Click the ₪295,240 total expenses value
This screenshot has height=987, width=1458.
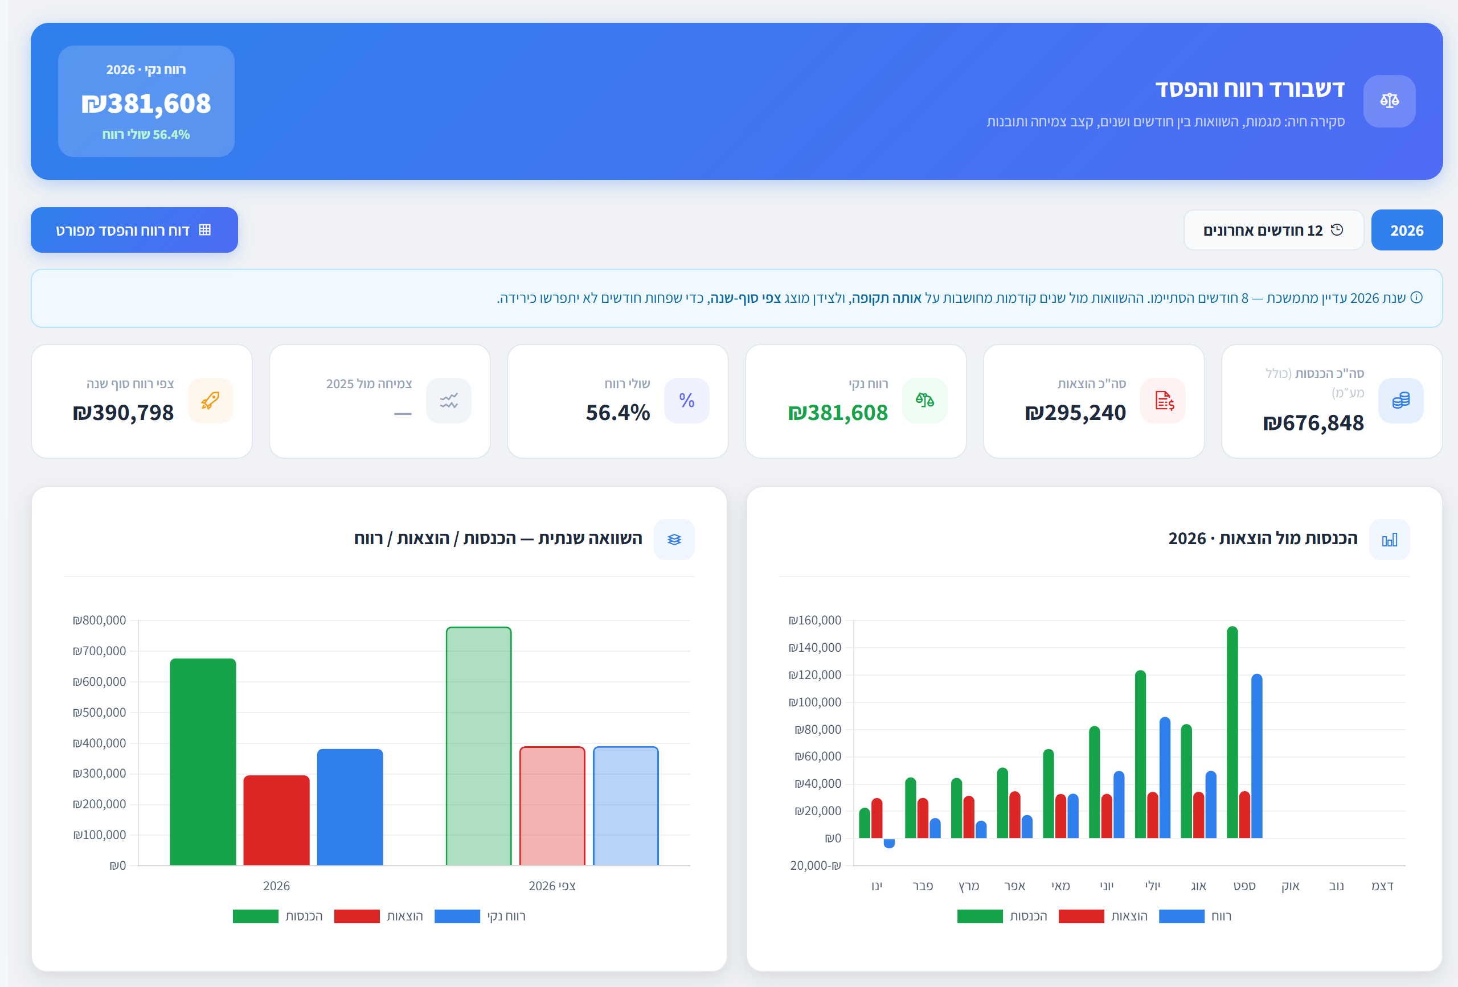click(1075, 413)
